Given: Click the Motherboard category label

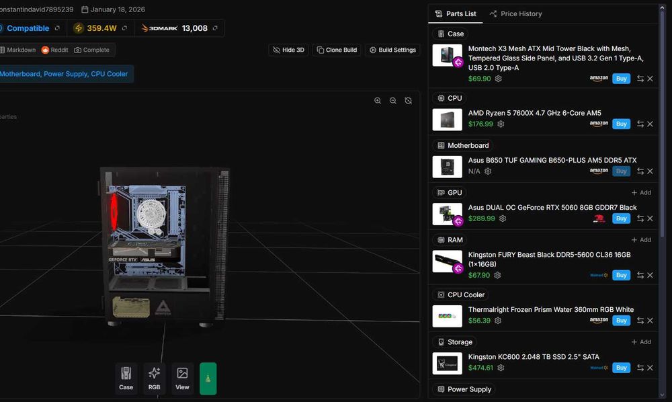Looking at the screenshot, I should [463, 146].
